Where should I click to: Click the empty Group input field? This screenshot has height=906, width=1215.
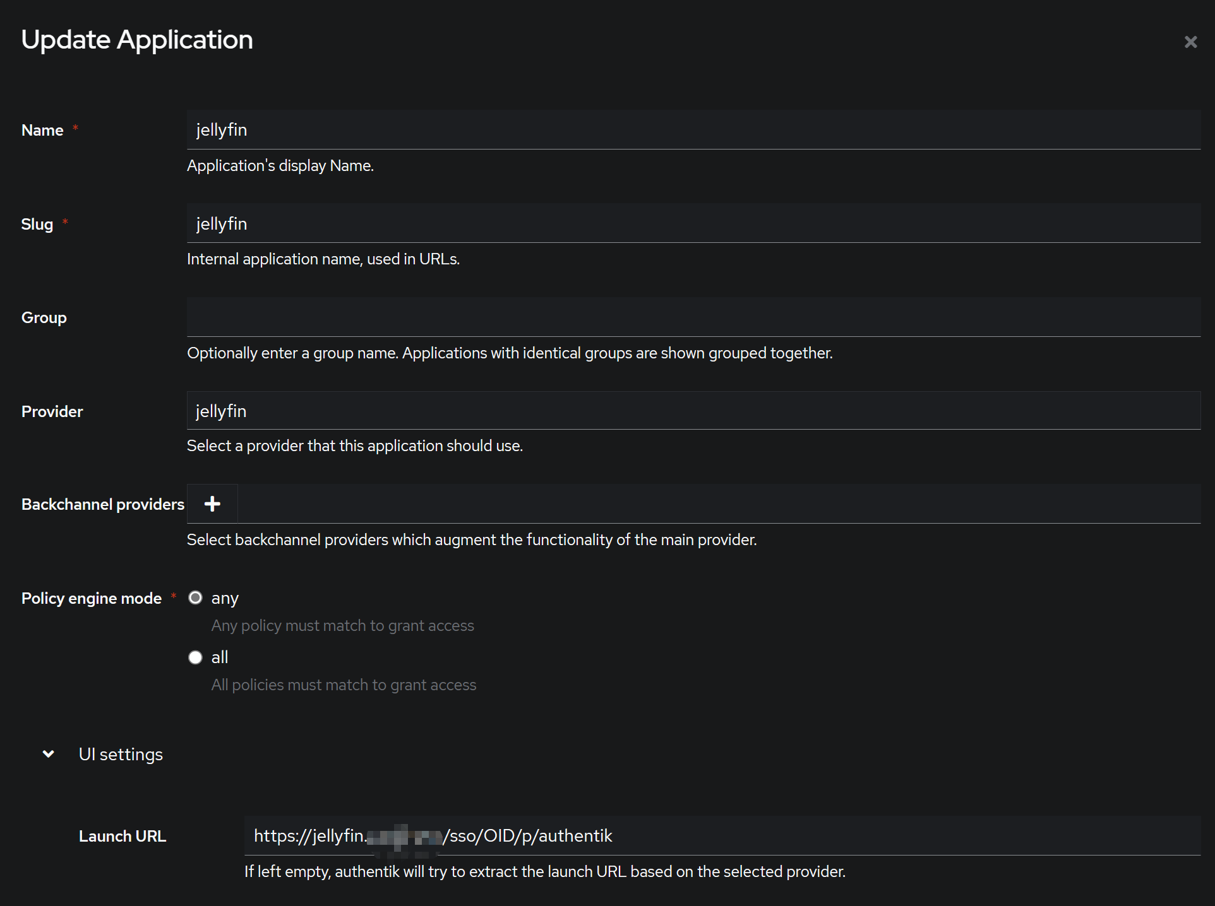coord(693,317)
